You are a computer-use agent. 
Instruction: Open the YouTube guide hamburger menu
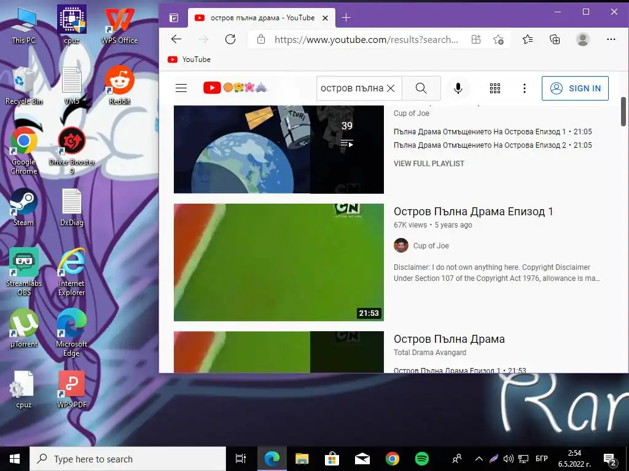pyautogui.click(x=181, y=88)
